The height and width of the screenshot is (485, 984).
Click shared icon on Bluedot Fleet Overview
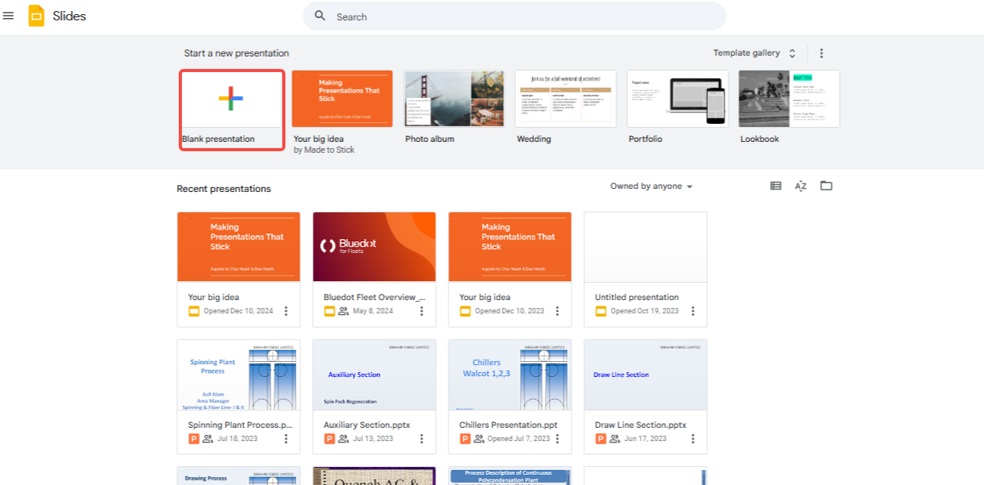click(x=343, y=311)
